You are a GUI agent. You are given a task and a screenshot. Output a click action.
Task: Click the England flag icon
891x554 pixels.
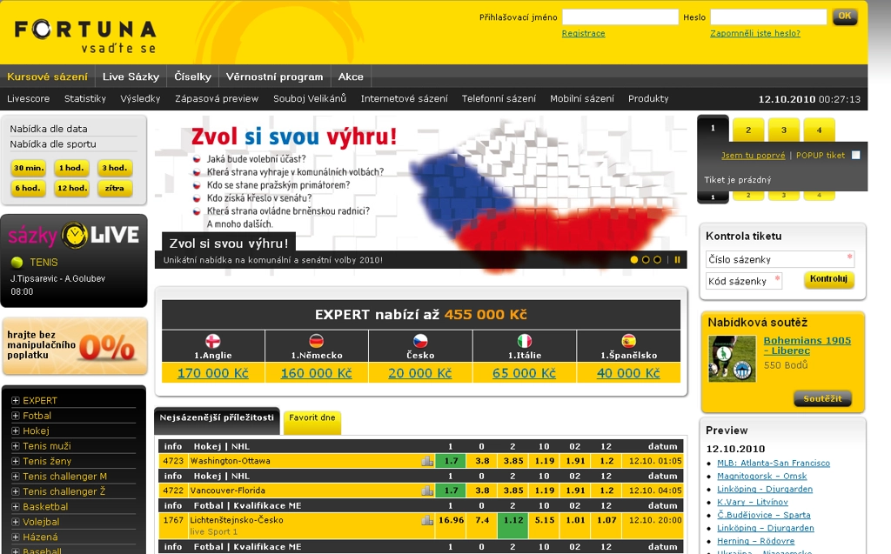click(x=213, y=341)
